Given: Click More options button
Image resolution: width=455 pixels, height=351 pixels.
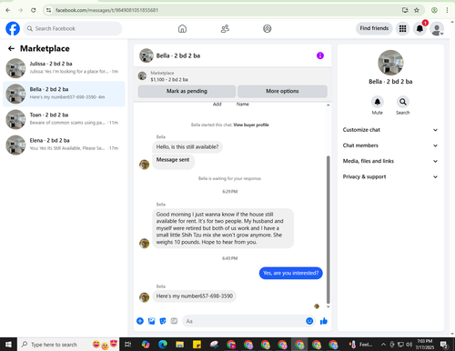Looking at the screenshot, I should click(282, 91).
